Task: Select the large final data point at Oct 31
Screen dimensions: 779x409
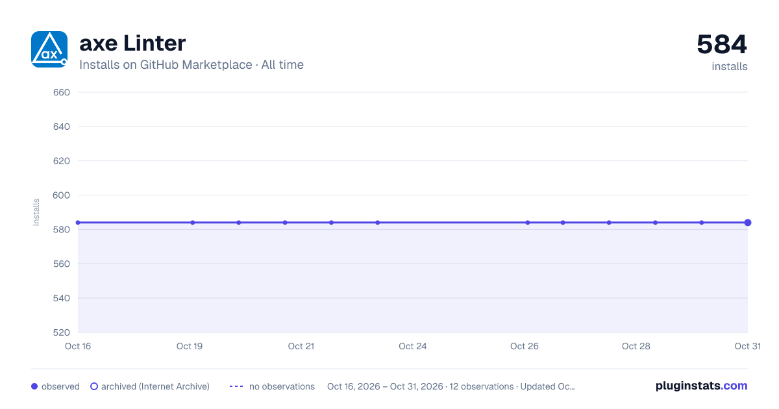Action: click(748, 223)
